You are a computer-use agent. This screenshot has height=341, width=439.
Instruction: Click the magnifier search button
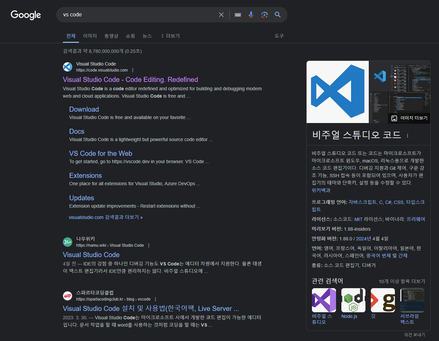coord(278,15)
